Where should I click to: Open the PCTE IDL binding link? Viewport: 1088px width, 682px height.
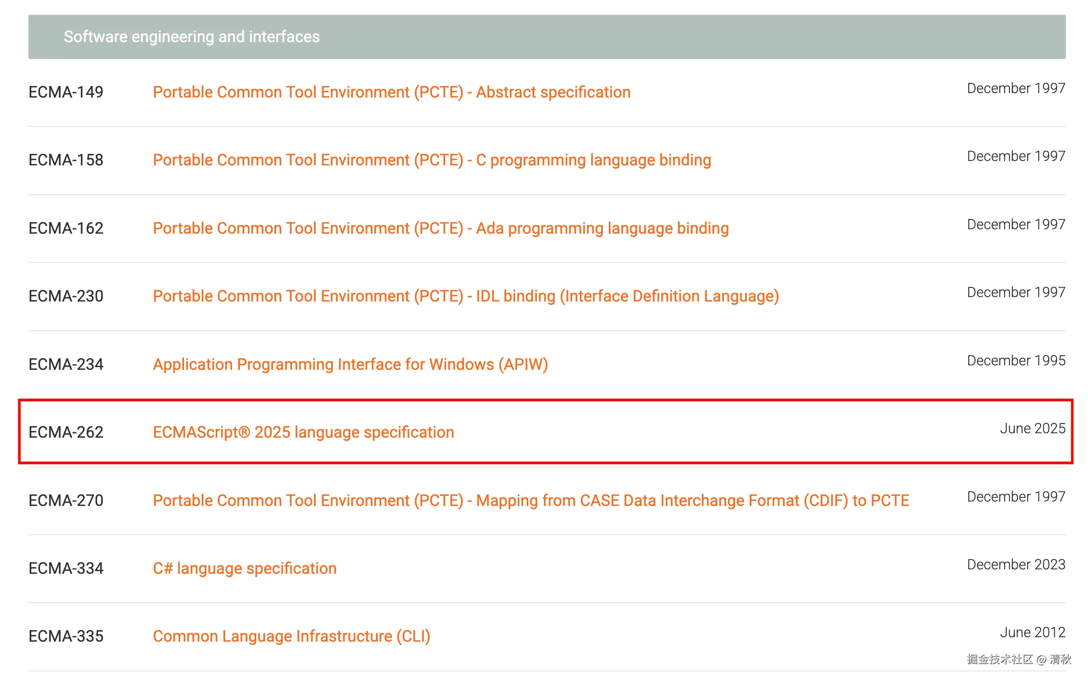coord(466,296)
